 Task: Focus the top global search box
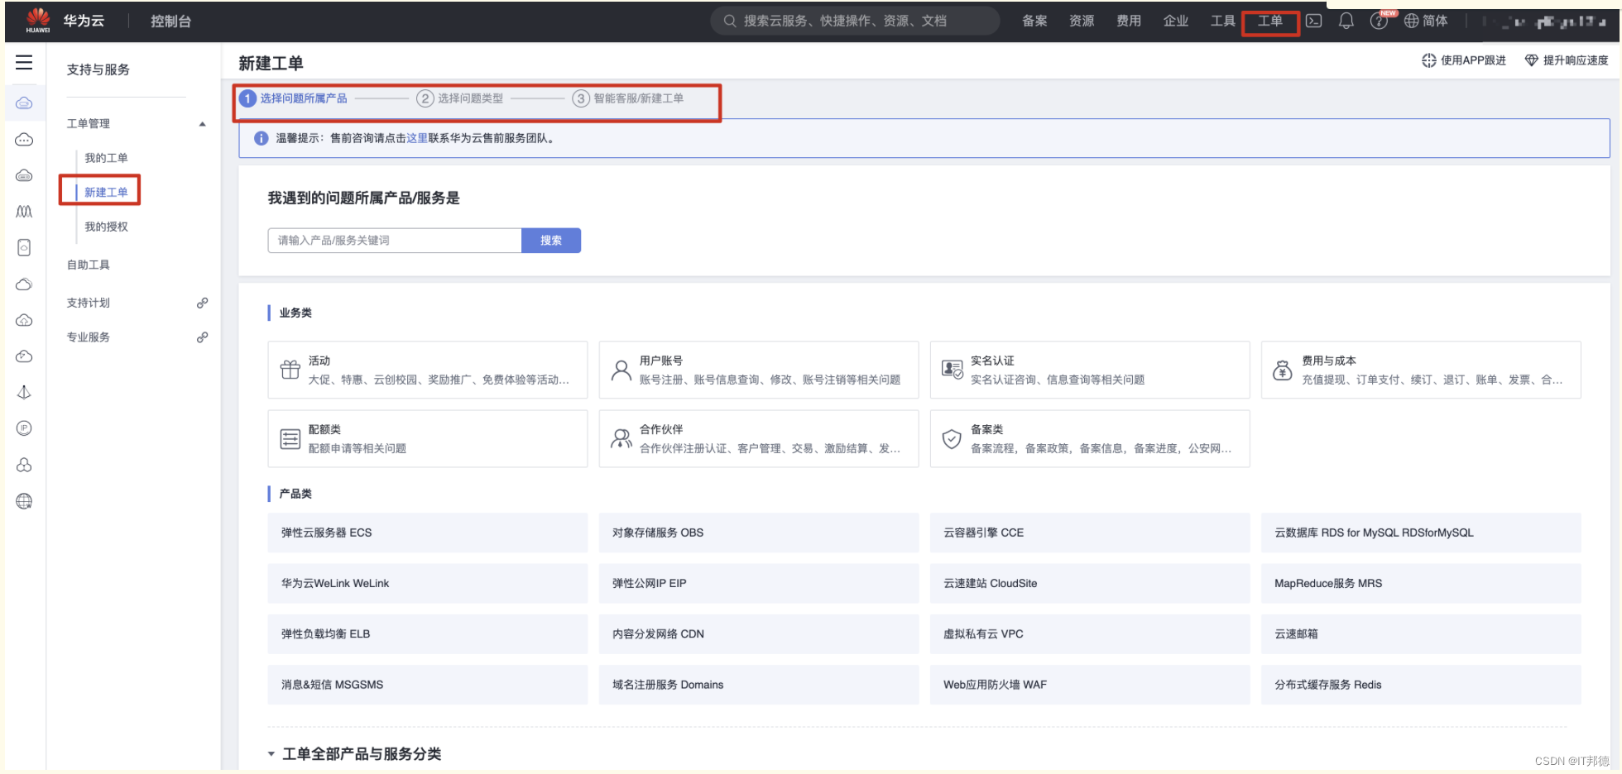pos(855,21)
